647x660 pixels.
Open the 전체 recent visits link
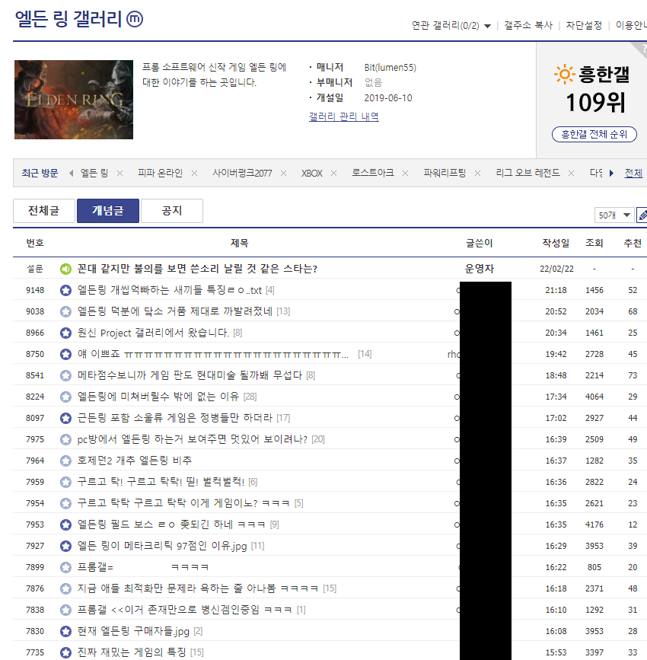coord(633,173)
